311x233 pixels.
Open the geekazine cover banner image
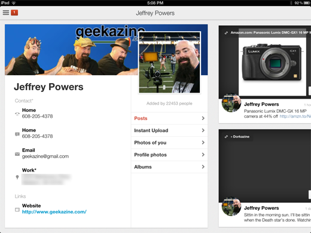[71, 50]
